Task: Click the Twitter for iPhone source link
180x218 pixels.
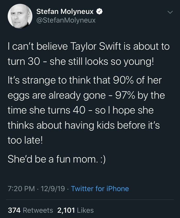Action: coord(100,189)
